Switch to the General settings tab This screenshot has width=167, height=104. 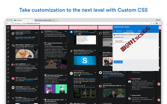tap(119, 31)
